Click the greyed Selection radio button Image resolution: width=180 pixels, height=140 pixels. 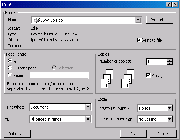point(54,68)
